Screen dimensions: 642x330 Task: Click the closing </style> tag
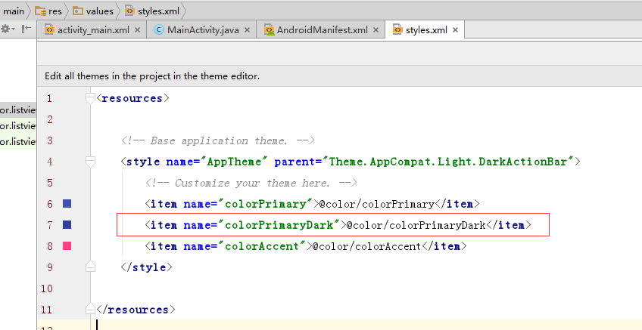[x=147, y=267]
